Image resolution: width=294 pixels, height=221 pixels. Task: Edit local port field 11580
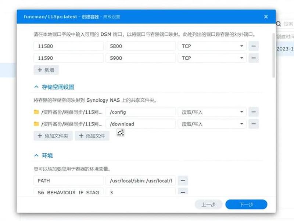coord(68,46)
